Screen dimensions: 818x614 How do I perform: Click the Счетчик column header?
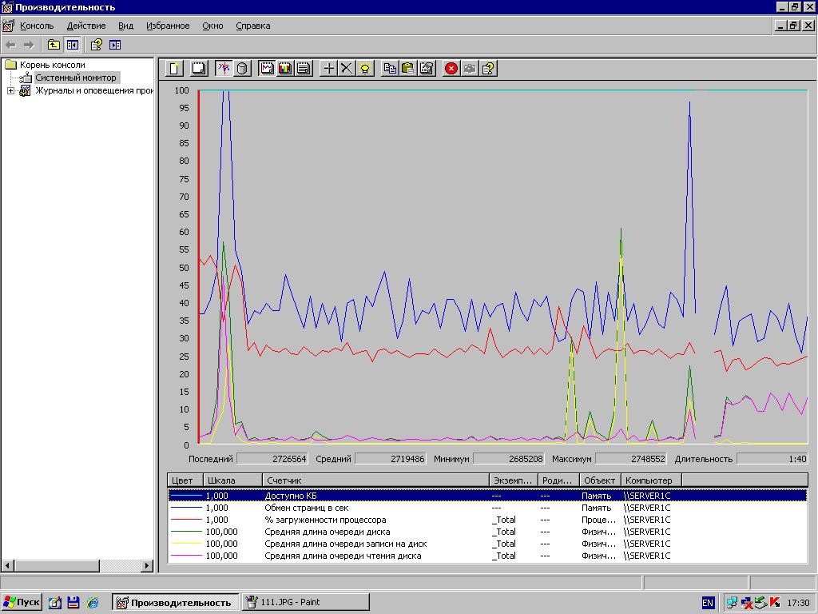[375, 480]
